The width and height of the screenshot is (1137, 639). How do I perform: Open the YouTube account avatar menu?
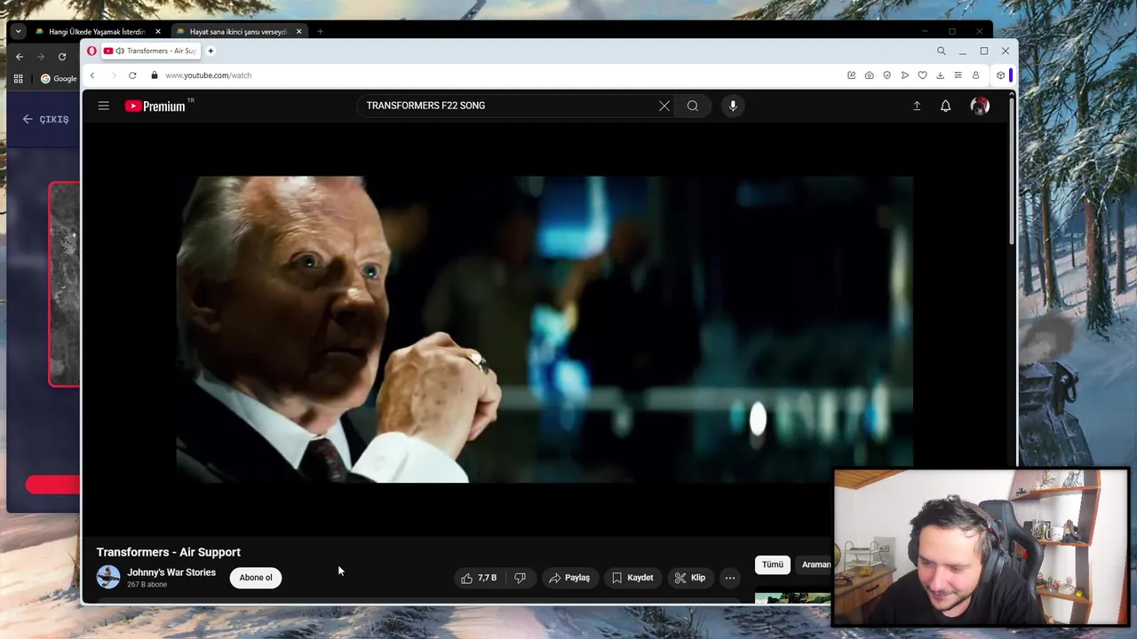(980, 106)
